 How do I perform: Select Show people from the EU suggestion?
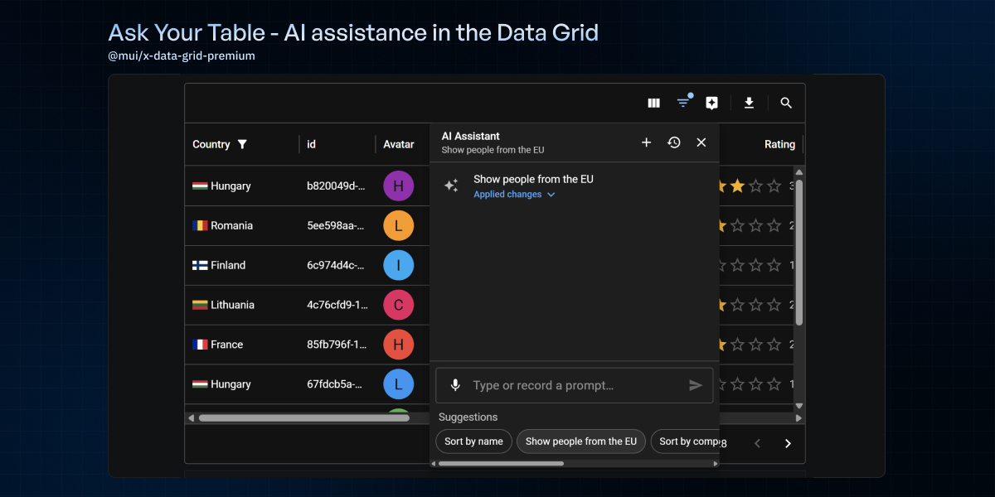point(581,442)
